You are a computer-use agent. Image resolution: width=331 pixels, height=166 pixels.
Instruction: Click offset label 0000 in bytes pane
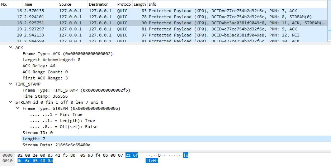point(8,156)
